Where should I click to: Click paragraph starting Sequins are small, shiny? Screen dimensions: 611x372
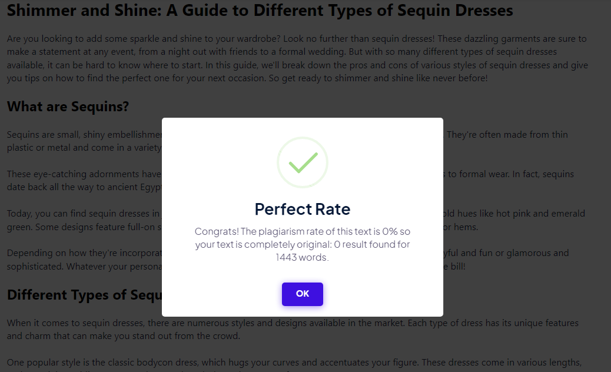(x=84, y=141)
